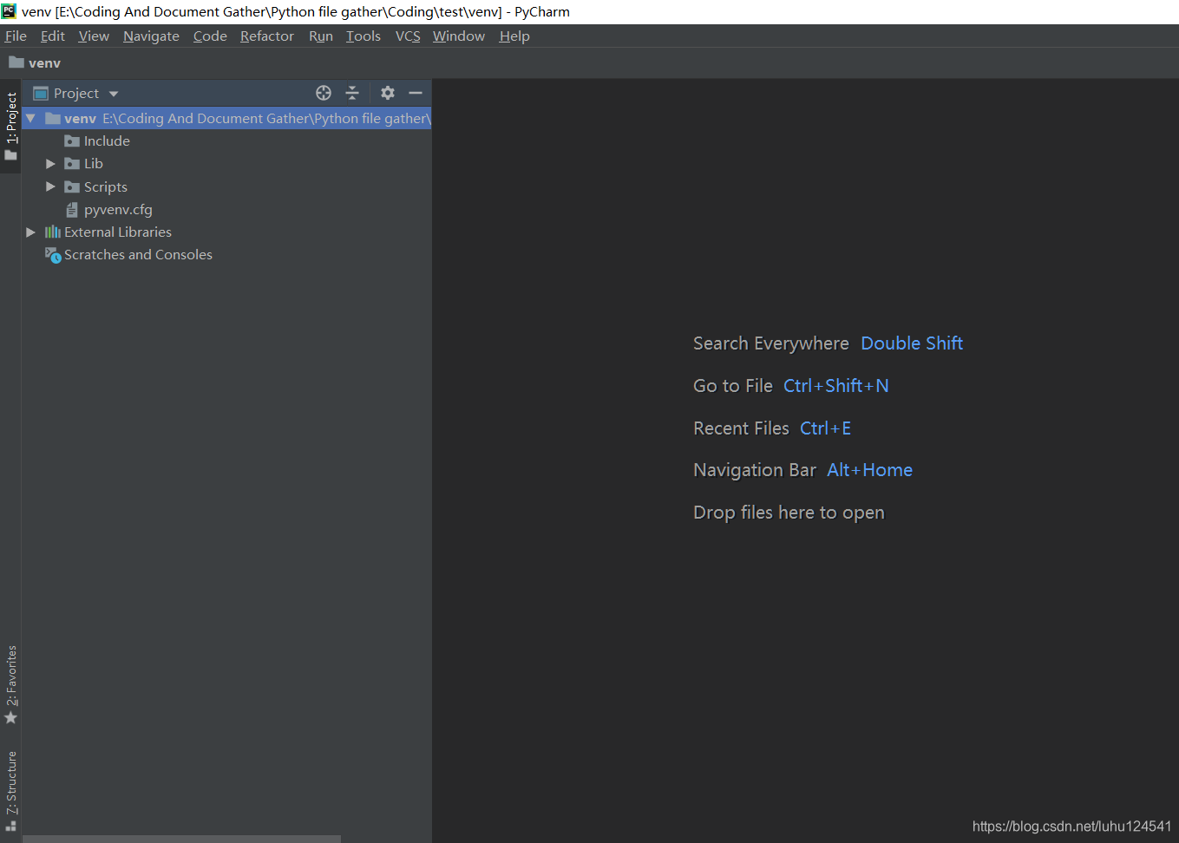The width and height of the screenshot is (1179, 843).
Task: Open the Help menu
Action: (514, 36)
